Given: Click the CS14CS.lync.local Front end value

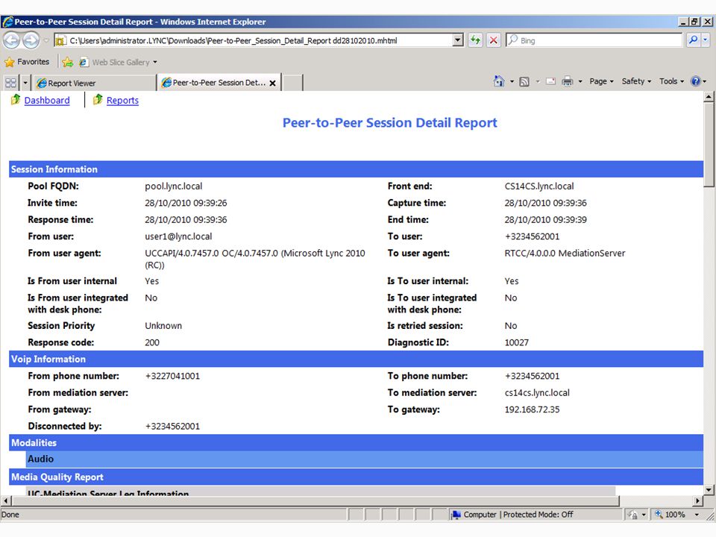Looking at the screenshot, I should tap(539, 186).
